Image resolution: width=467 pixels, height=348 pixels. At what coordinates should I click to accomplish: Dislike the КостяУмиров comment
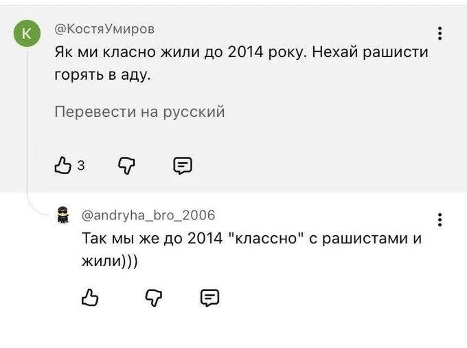click(126, 166)
